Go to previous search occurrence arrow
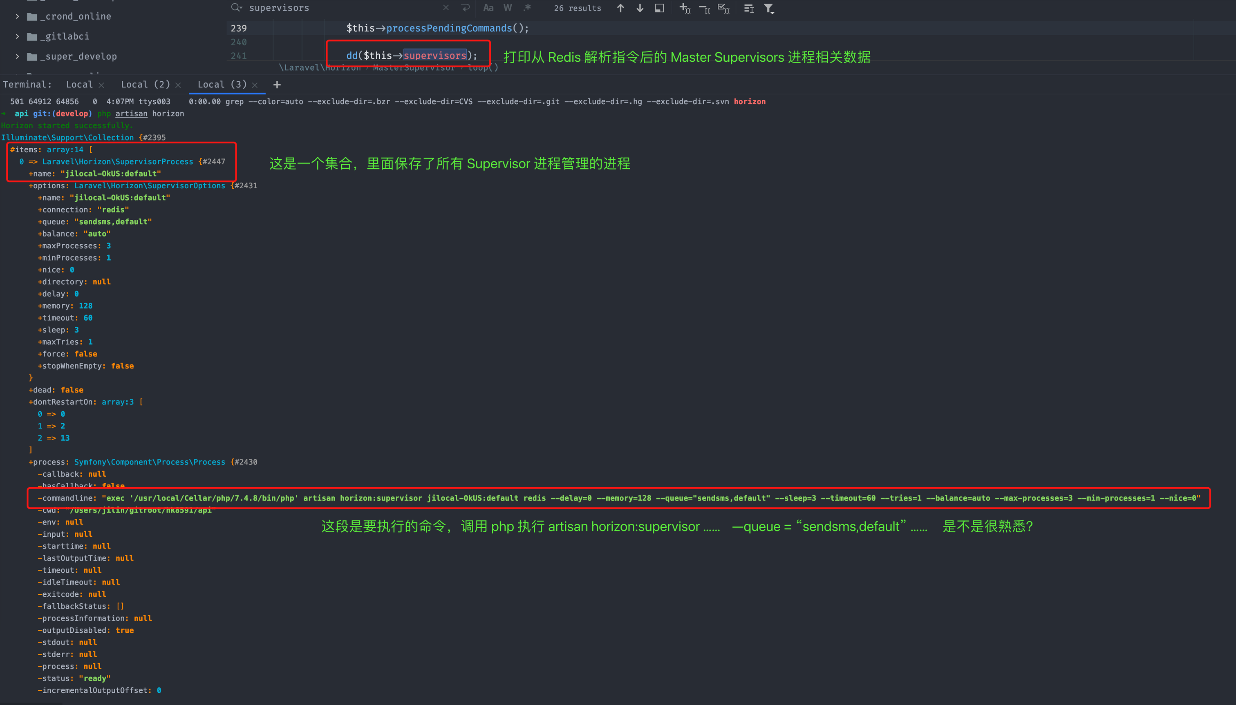 point(620,8)
